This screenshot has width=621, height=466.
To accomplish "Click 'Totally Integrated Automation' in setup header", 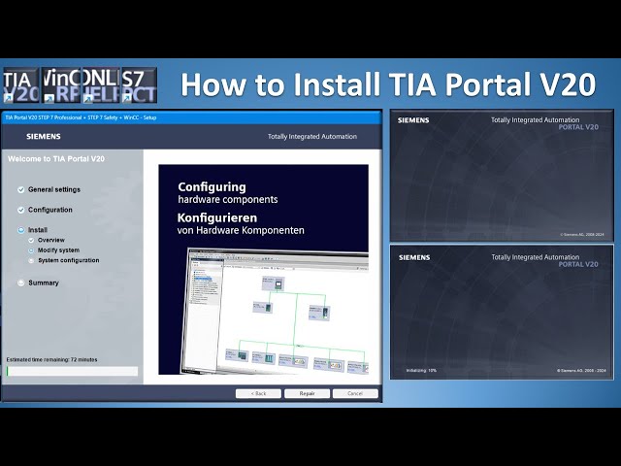I will (312, 137).
